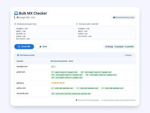
Task: Click the 5 entries badge
Action: (128, 55)
